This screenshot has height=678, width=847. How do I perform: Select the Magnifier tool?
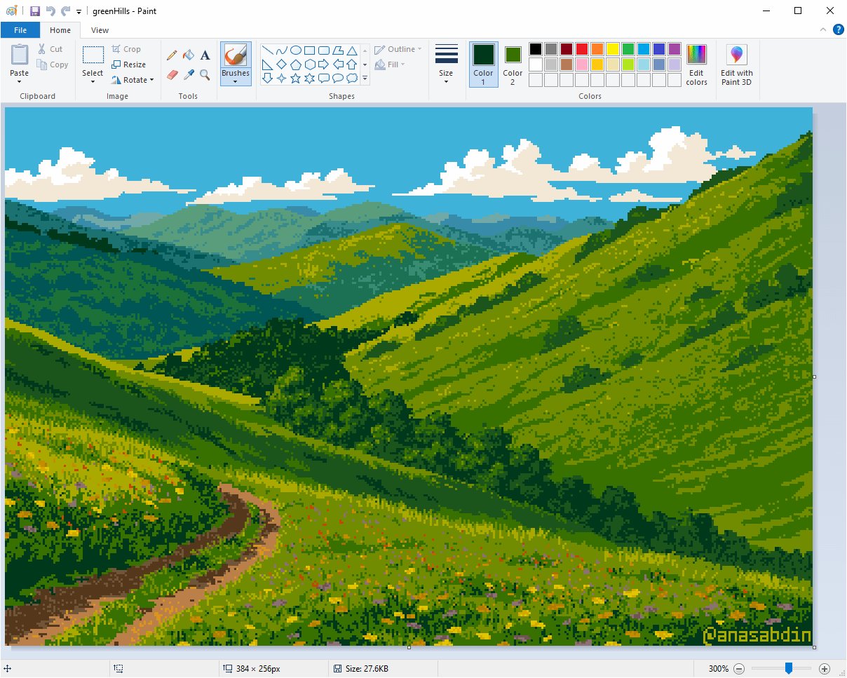[205, 74]
